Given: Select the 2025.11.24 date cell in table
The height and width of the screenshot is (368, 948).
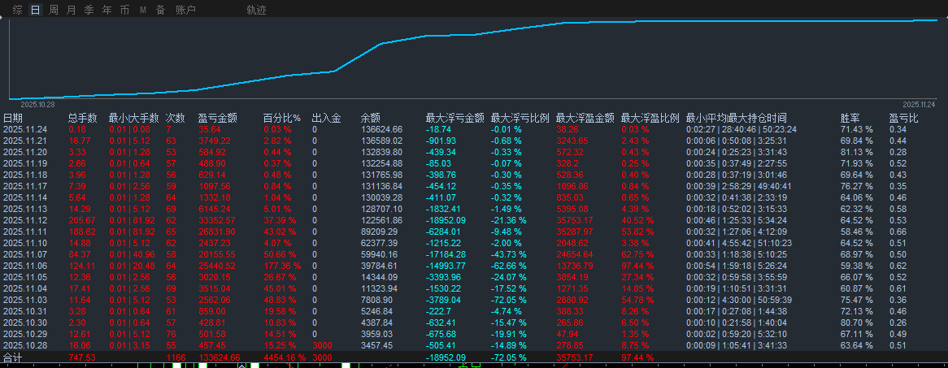Looking at the screenshot, I should click(25, 129).
